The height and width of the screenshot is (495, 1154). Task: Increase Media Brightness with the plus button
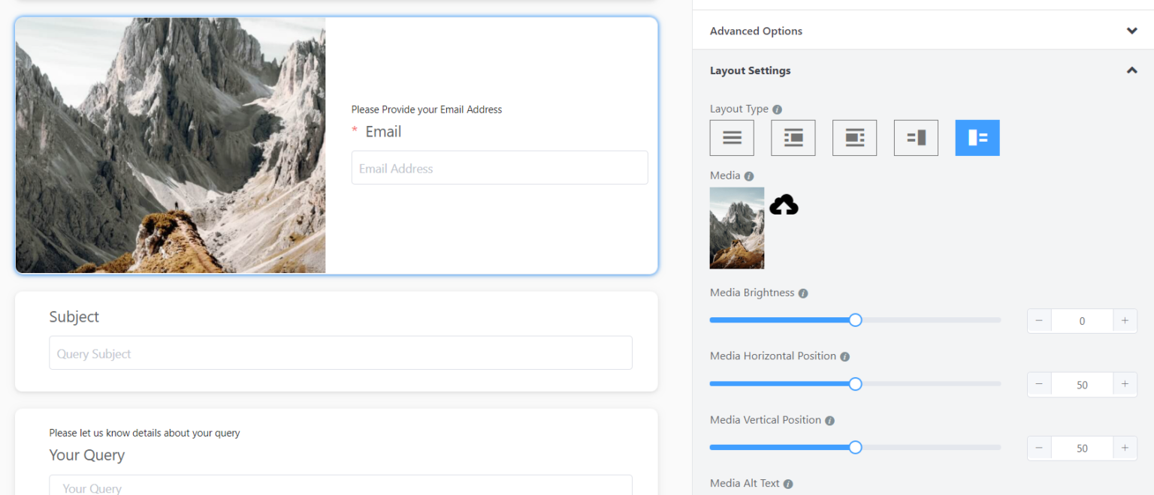coord(1125,320)
